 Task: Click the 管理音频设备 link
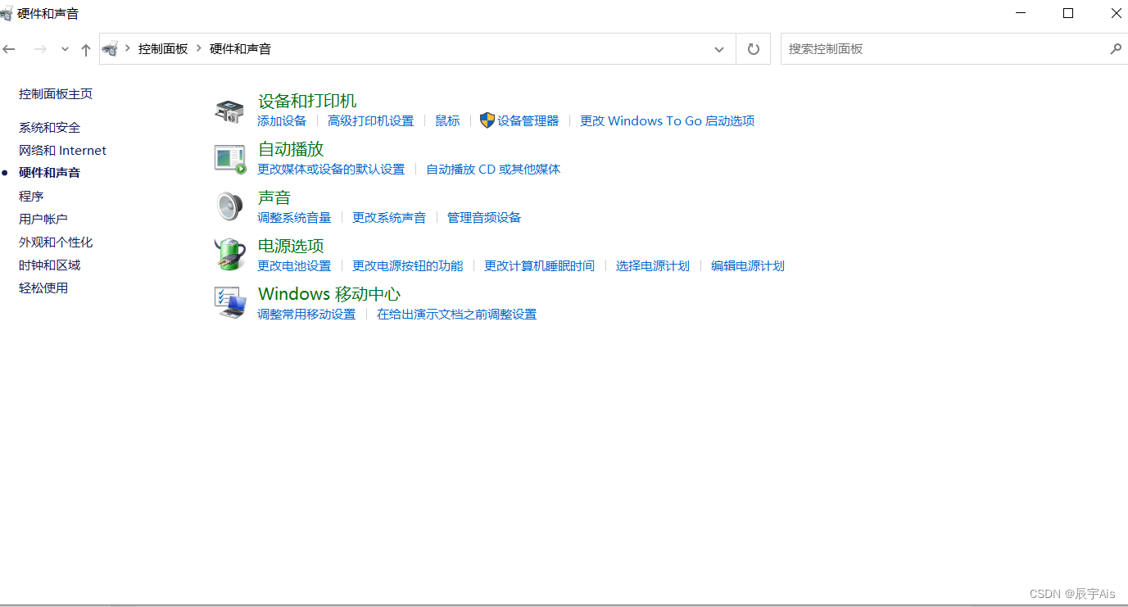[x=484, y=218]
